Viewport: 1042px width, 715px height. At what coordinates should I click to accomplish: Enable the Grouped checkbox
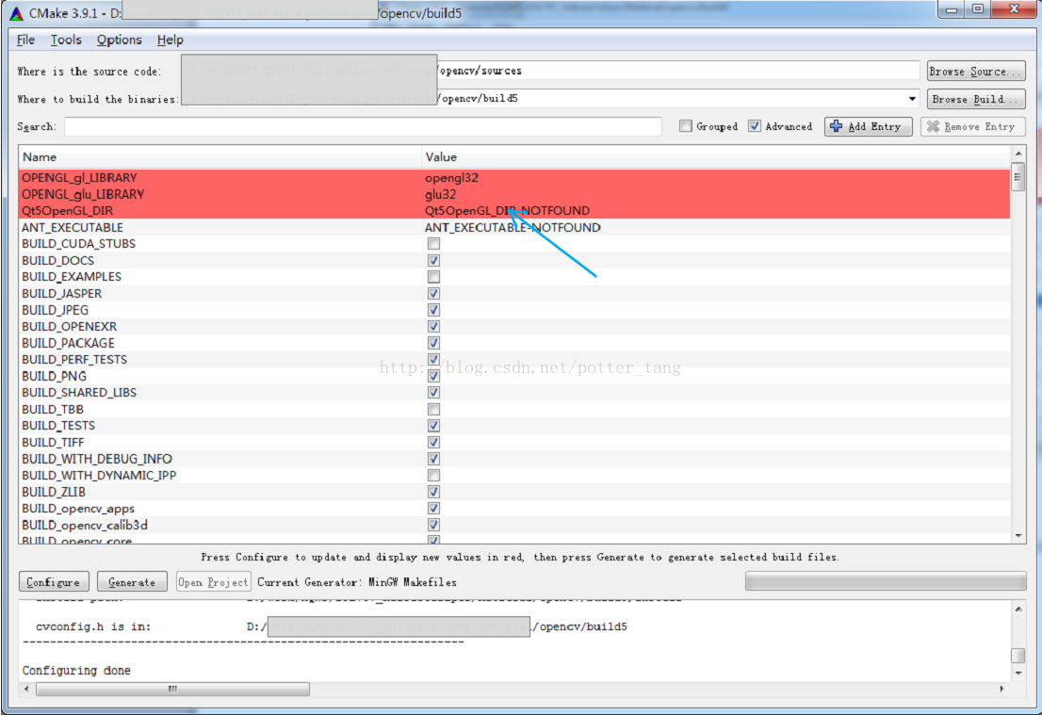[x=686, y=126]
